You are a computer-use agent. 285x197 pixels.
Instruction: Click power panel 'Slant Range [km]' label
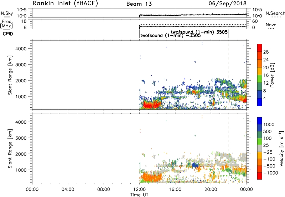point(10,75)
